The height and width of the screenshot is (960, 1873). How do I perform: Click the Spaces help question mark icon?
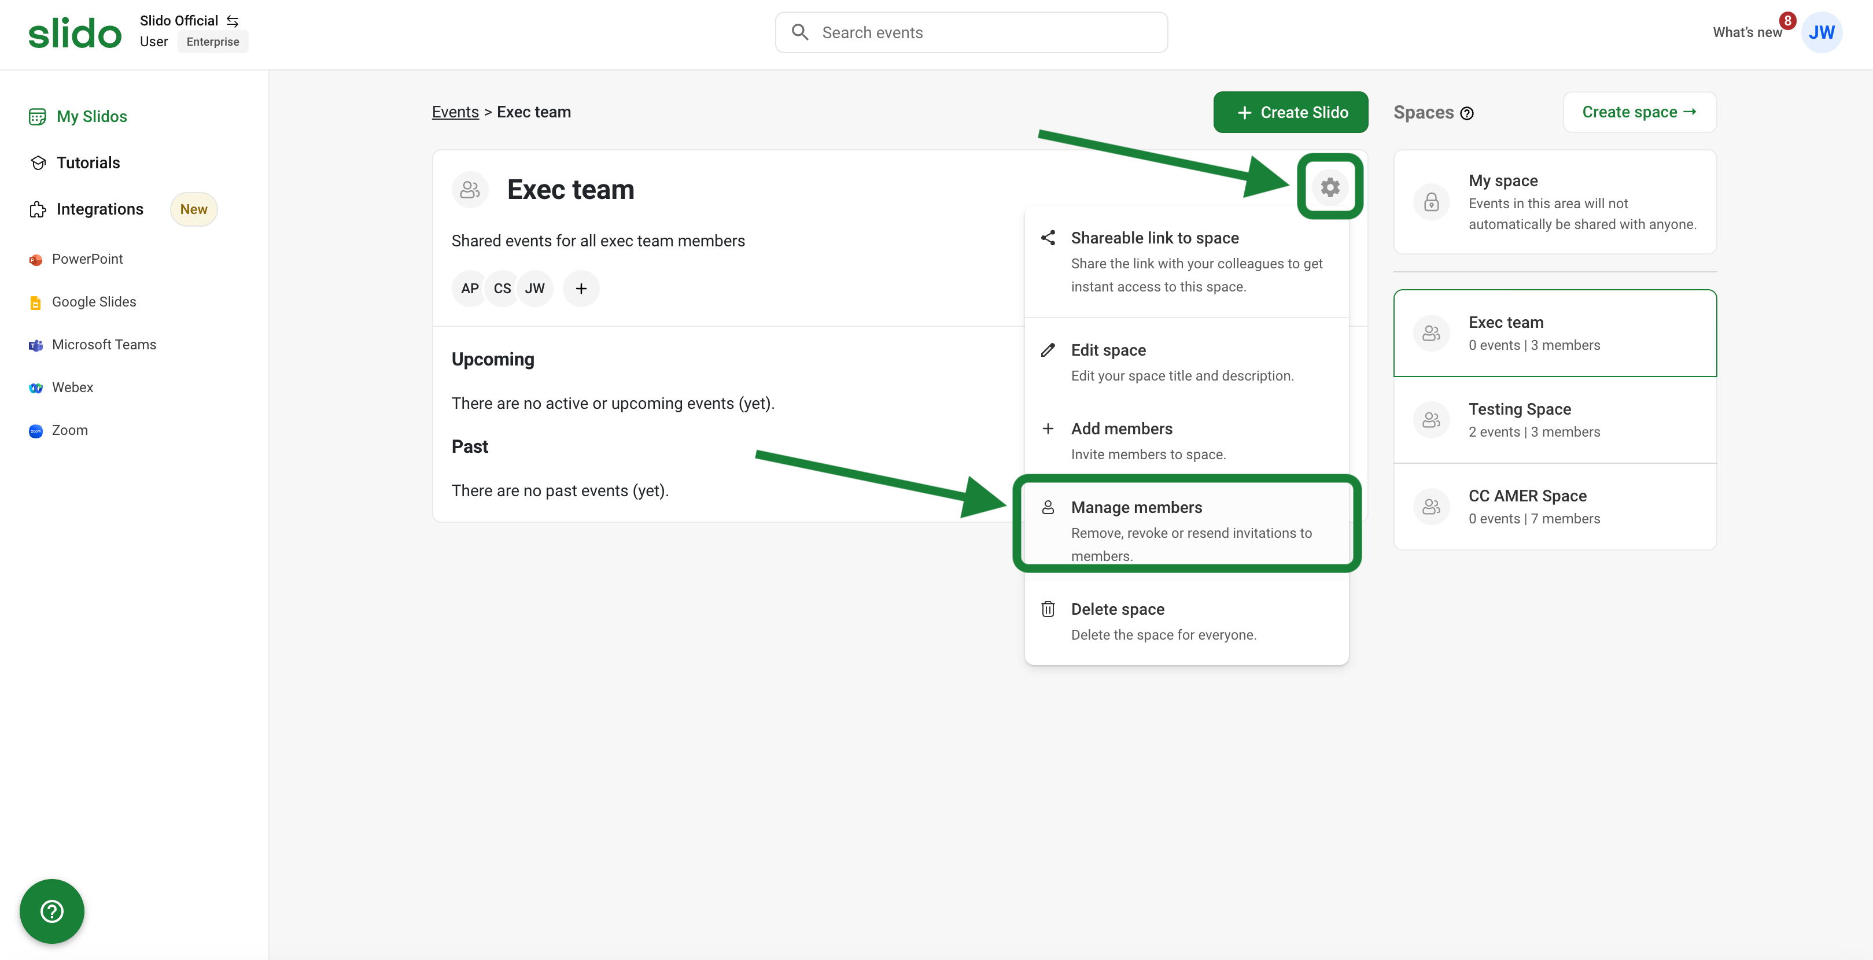click(1466, 113)
